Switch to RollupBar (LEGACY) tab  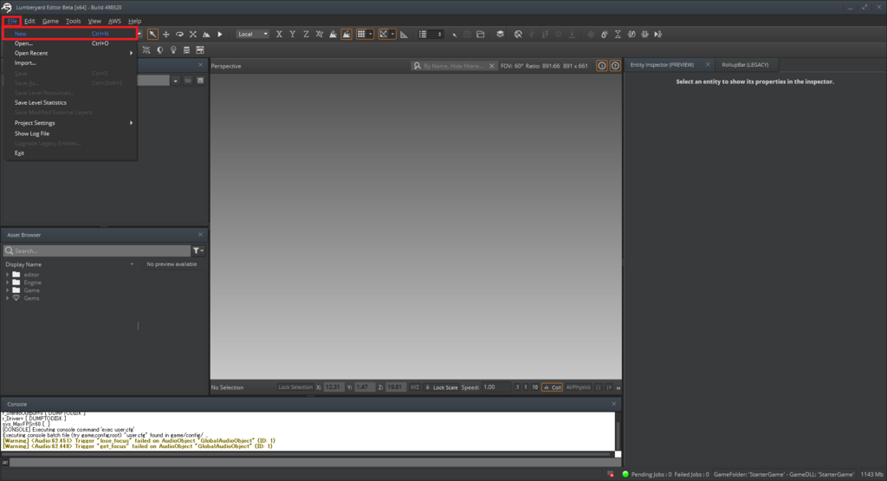(x=745, y=64)
